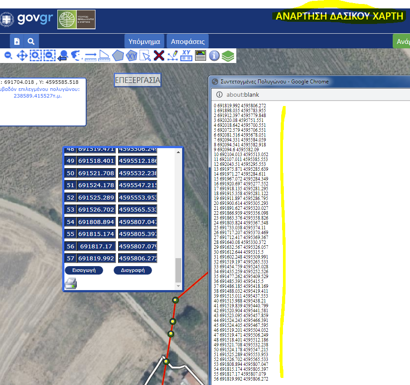
Task: Click the coordinates panel scrollbar up arrow
Action: coord(179,152)
